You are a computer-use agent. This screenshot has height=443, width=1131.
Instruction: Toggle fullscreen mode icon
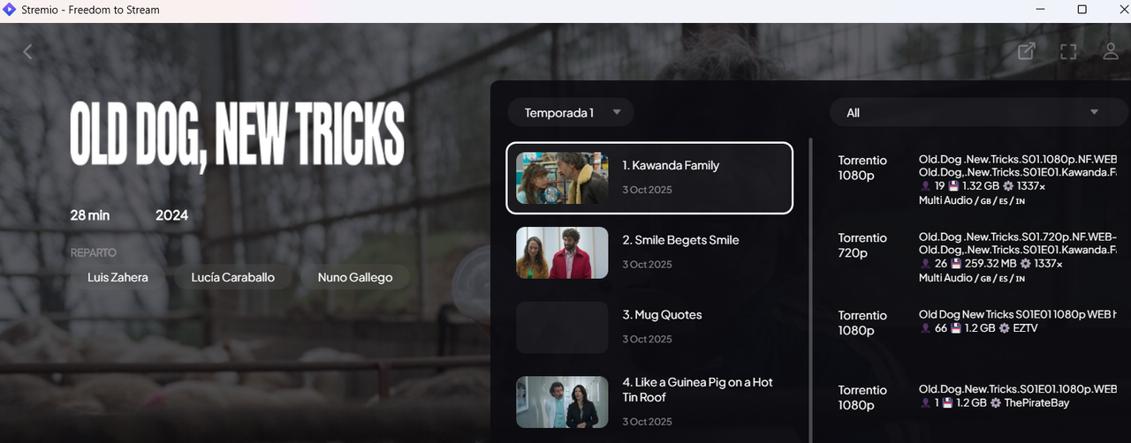click(x=1068, y=51)
